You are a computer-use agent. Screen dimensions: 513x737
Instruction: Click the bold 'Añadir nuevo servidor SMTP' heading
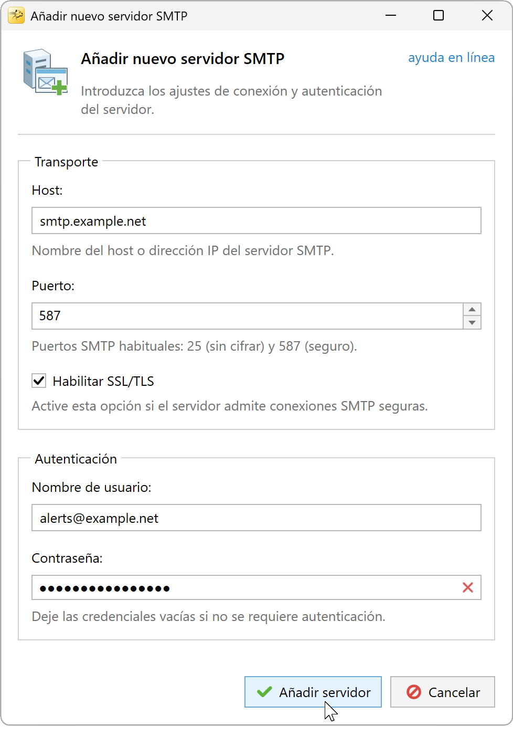pos(183,59)
